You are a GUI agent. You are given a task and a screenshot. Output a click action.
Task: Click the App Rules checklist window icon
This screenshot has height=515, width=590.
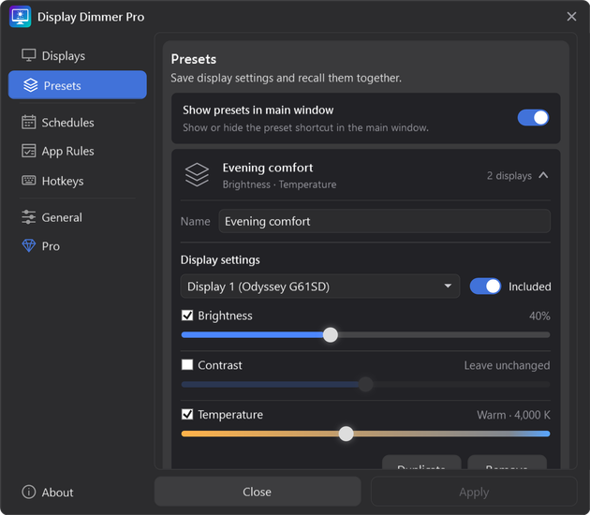(29, 151)
